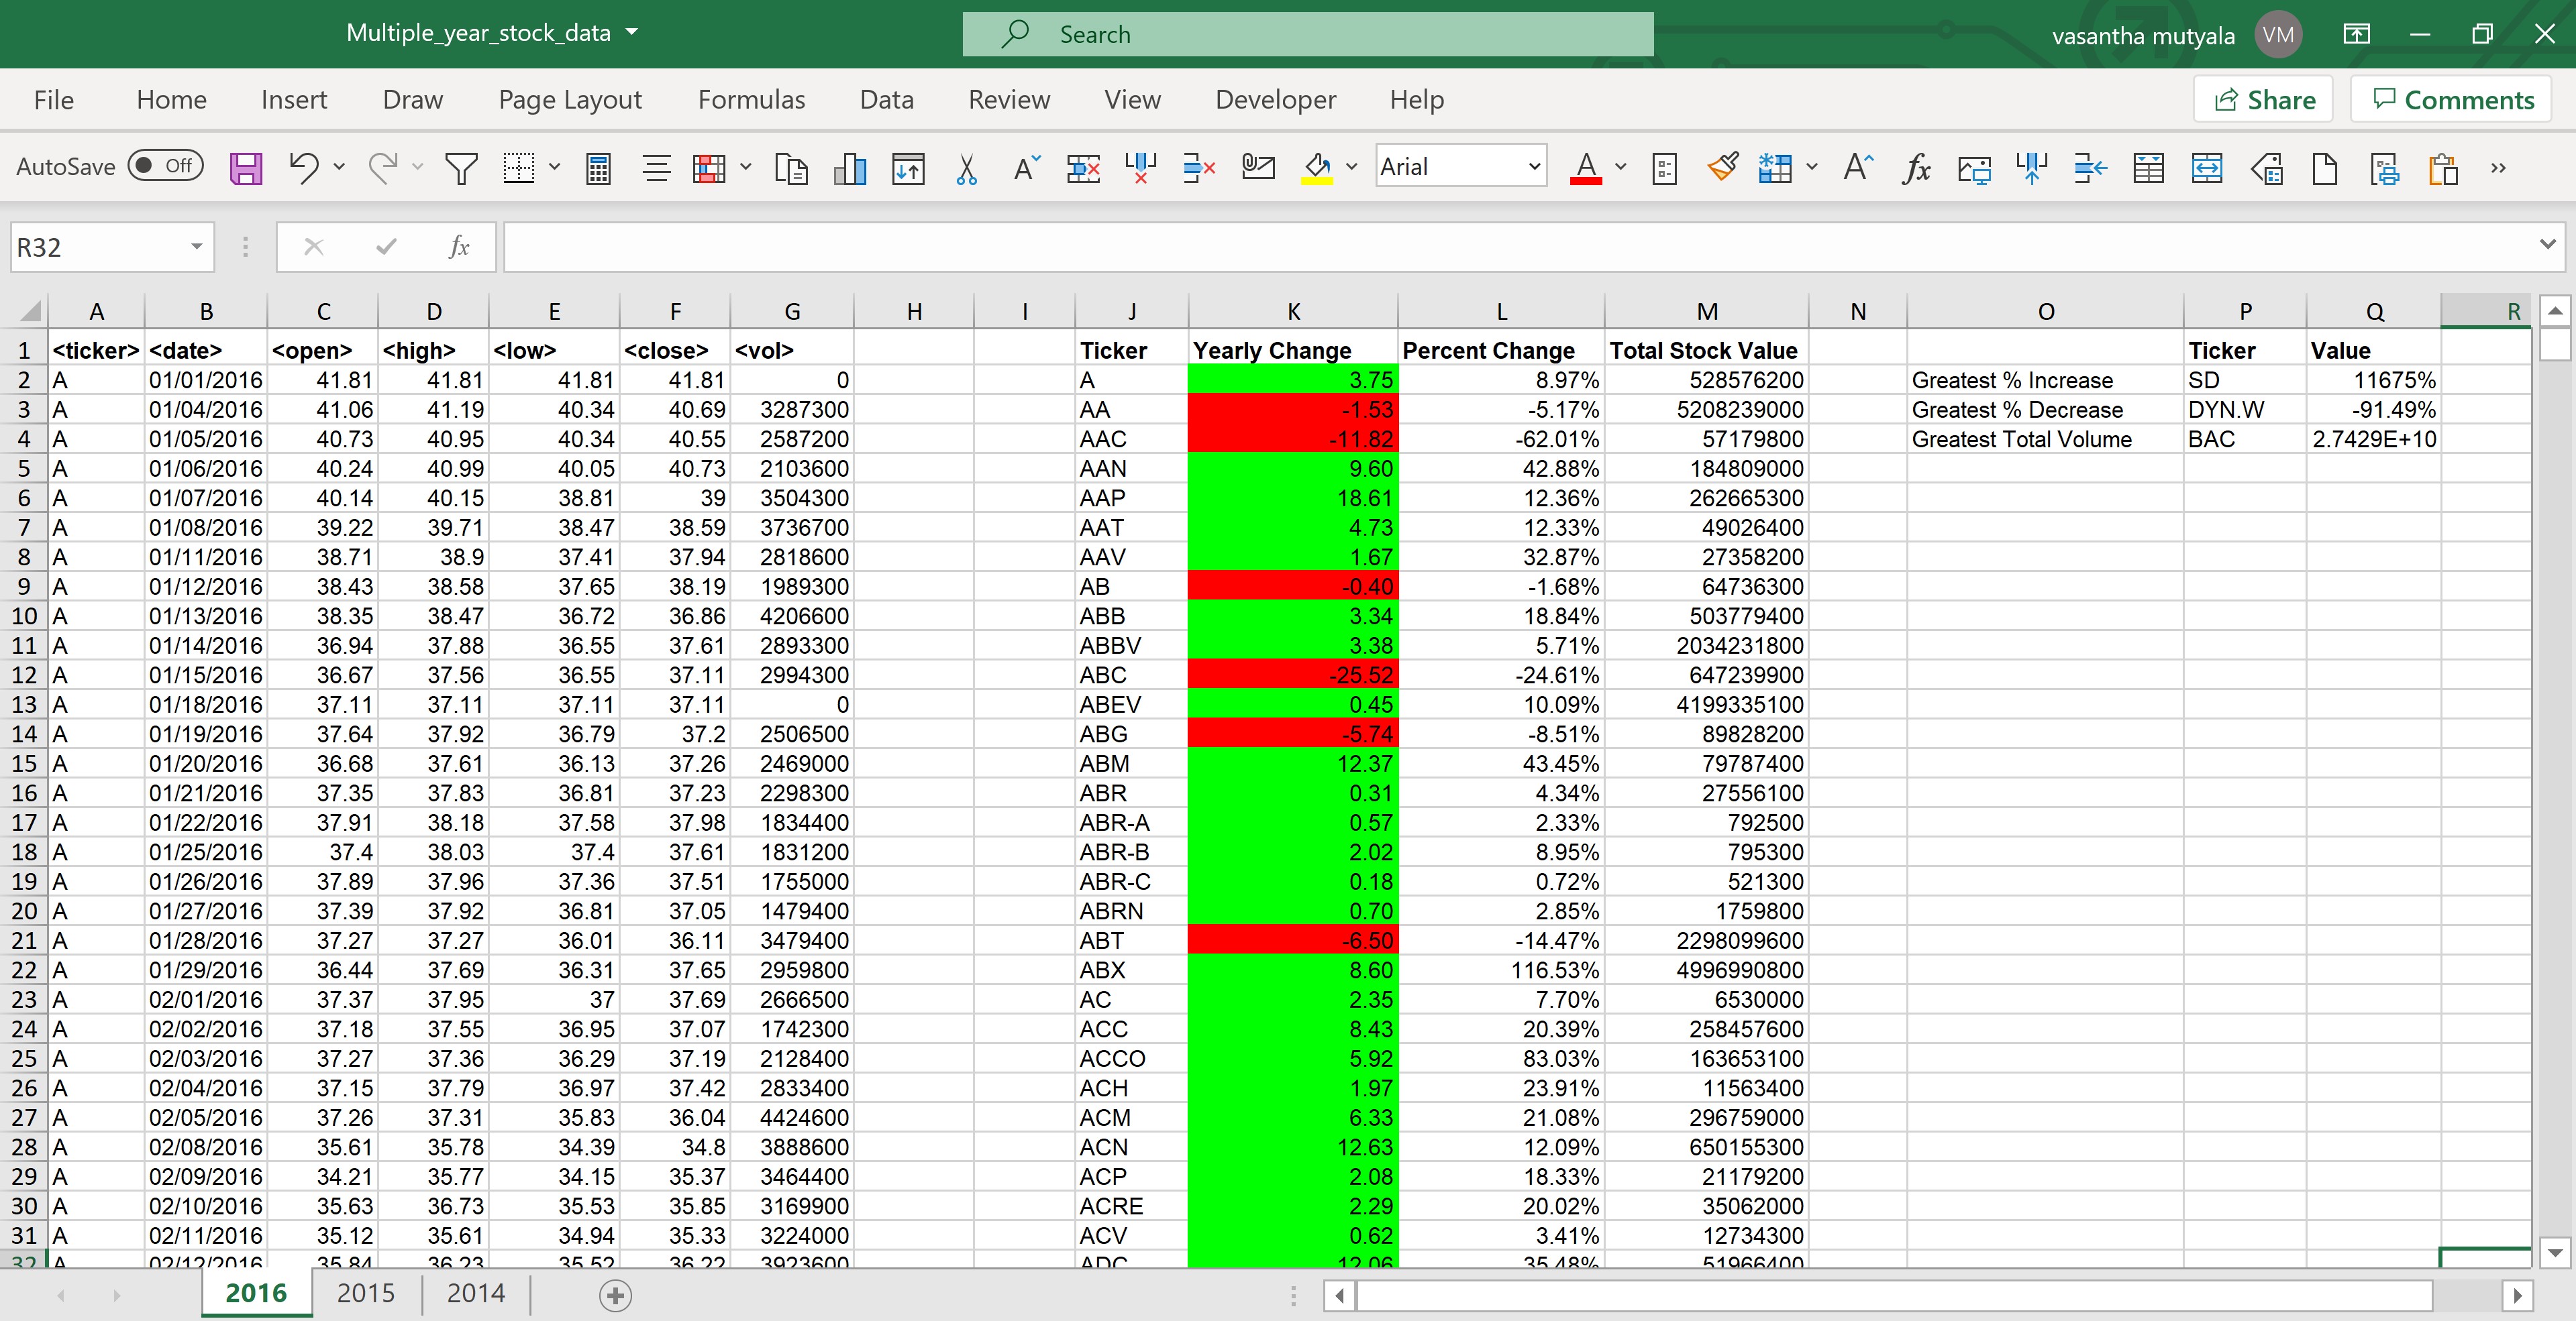Click the Email attachment envelope icon
2576x1321 pixels.
1258,167
